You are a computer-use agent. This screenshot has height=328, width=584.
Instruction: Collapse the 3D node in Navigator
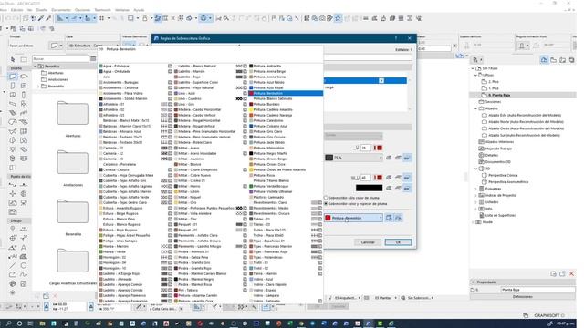coord(475,169)
